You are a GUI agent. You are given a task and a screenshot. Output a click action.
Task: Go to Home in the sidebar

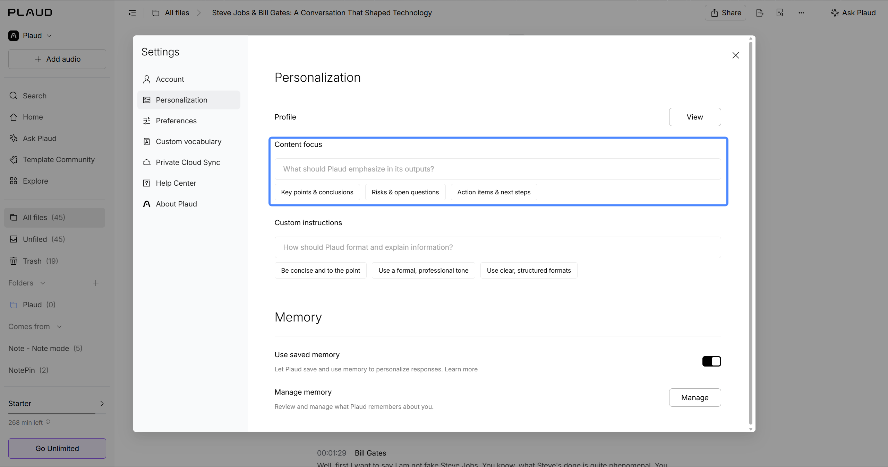pos(33,117)
